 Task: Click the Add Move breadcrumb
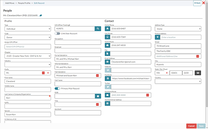click(x=10, y=3)
